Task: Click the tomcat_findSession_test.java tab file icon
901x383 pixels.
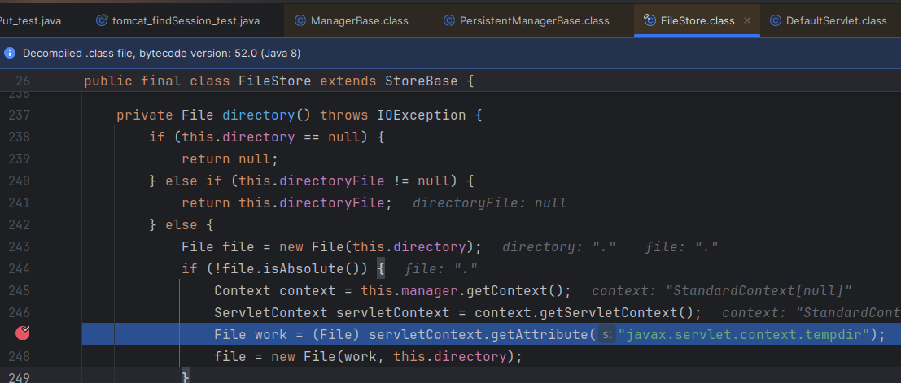Action: click(102, 20)
